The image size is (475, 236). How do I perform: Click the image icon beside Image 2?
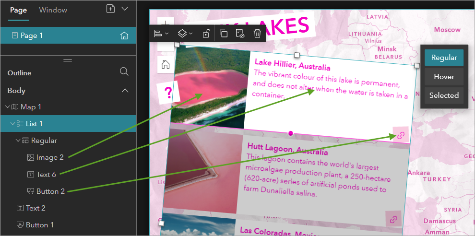click(x=31, y=157)
